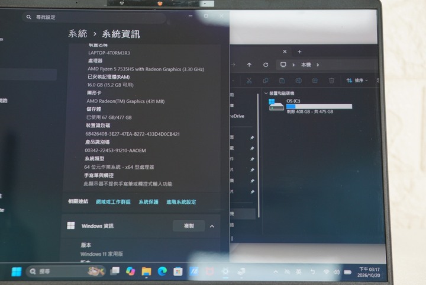The image size is (426, 285).
Task: Select the 64 位元作業系統 system type text
Action: pos(119,167)
